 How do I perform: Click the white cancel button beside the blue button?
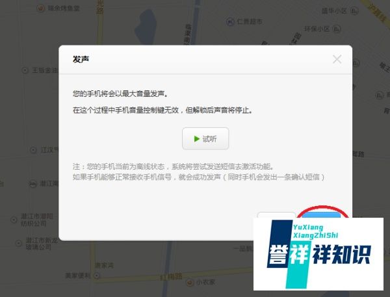click(276, 215)
